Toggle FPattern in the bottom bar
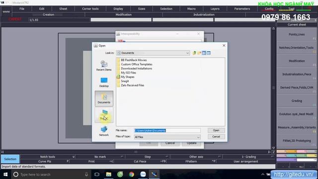 191,162
